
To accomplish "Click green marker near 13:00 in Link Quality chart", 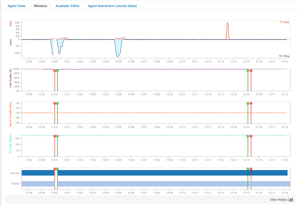I will pos(57,71).
